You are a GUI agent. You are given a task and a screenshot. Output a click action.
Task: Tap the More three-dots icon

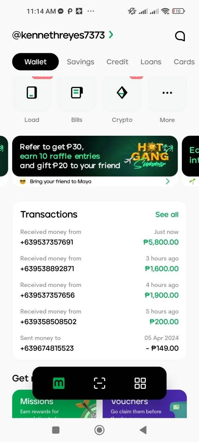pyautogui.click(x=167, y=93)
